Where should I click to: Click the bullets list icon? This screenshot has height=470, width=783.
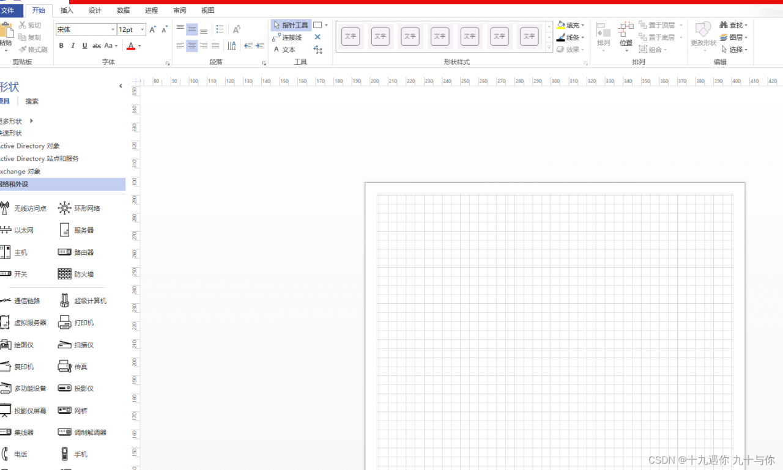220,29
